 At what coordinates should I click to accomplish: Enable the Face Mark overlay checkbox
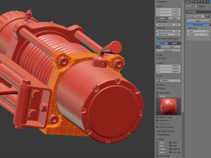(x=171, y=152)
